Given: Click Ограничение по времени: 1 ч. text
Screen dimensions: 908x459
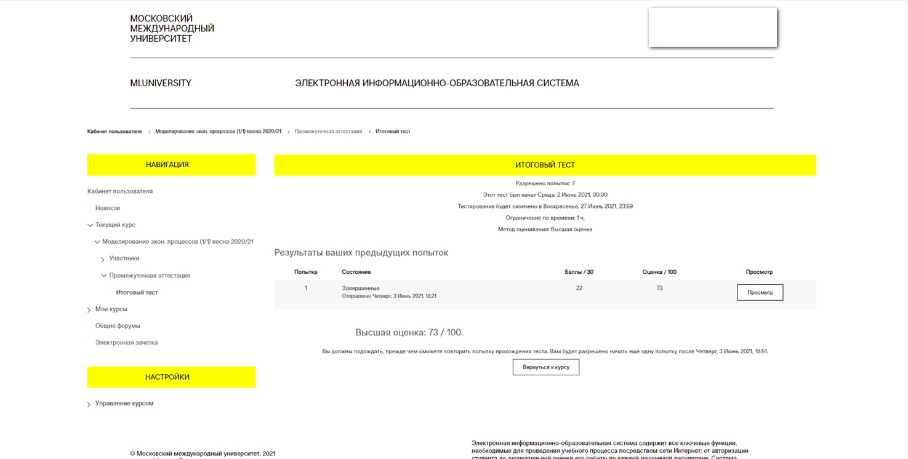Looking at the screenshot, I should coord(545,218).
